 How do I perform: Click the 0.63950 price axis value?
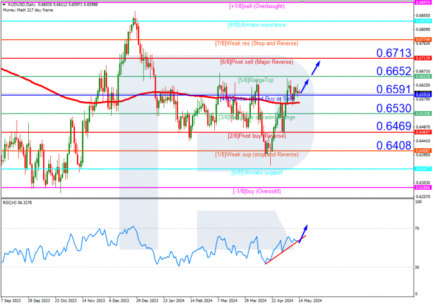[423, 155]
